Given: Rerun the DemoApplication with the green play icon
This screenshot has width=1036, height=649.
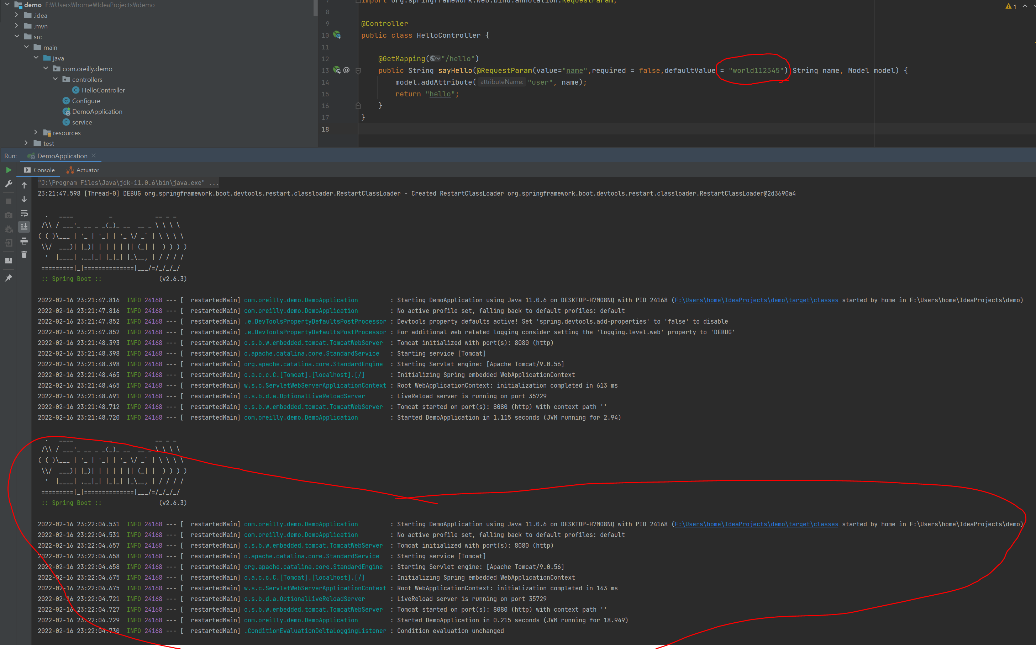Looking at the screenshot, I should 9,170.
